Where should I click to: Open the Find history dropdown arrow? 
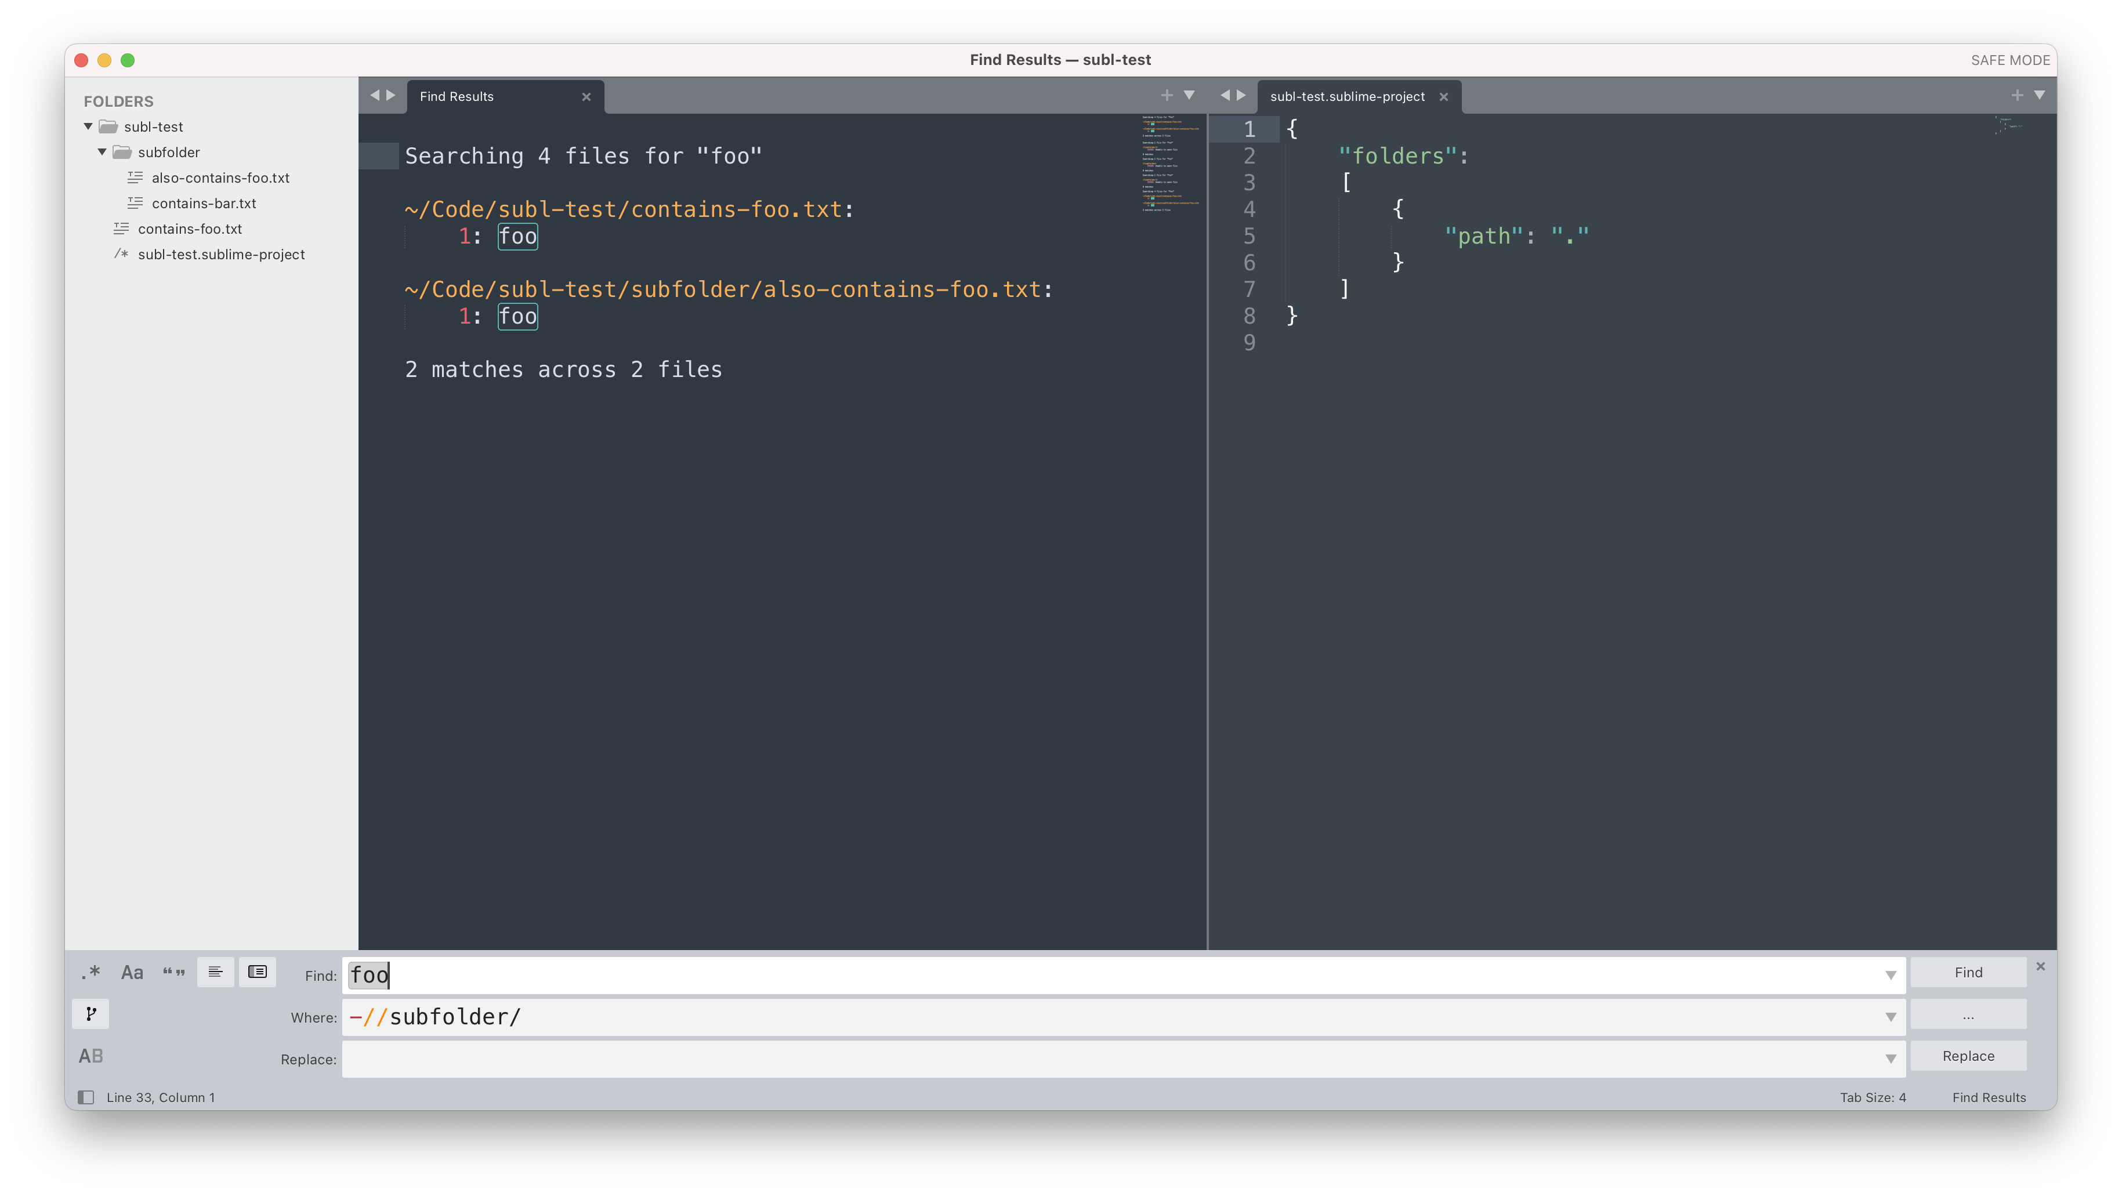point(1891,975)
